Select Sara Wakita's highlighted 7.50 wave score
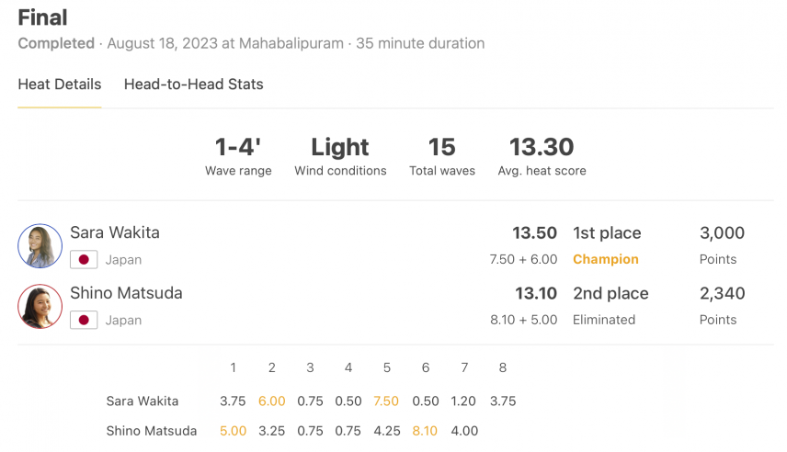Viewport: 787px width, 452px height. coord(386,401)
